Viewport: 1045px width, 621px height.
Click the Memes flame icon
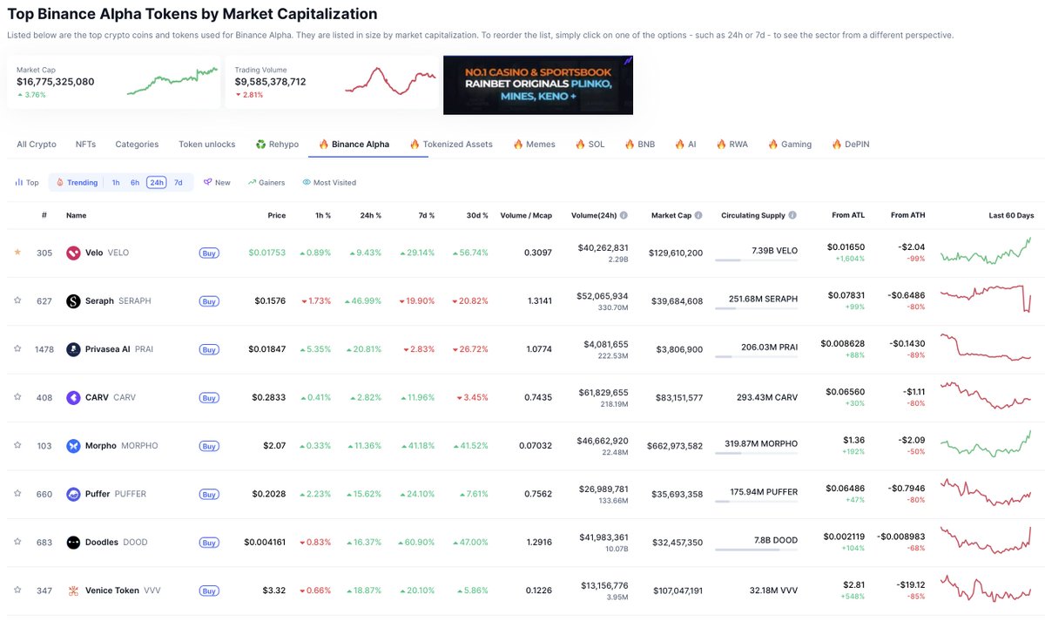pyautogui.click(x=517, y=145)
